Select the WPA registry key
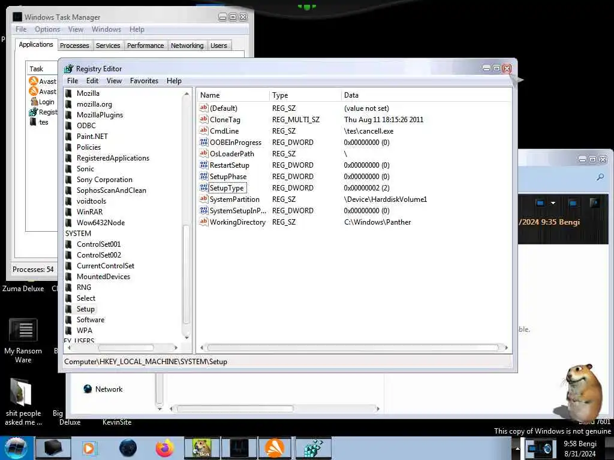The image size is (614, 460). [x=84, y=331]
